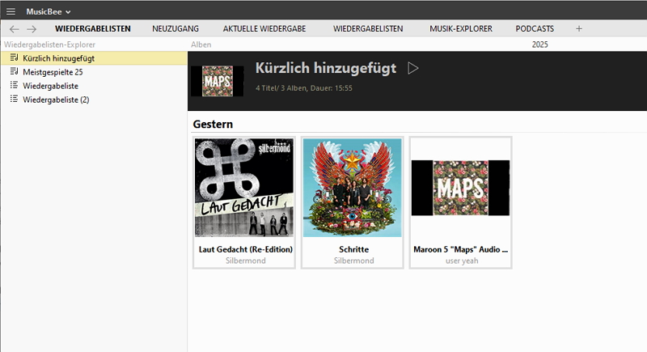The width and height of the screenshot is (647, 352).
Task: Click the Schritte album title
Action: click(354, 249)
